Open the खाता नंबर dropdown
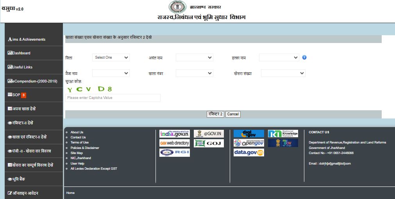 [195, 73]
